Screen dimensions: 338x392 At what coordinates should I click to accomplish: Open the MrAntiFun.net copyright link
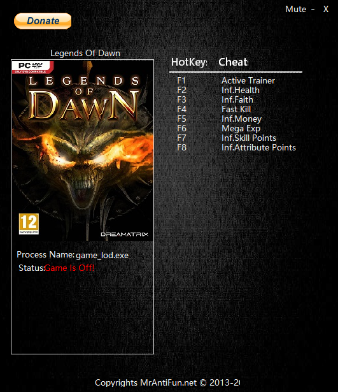click(x=169, y=382)
